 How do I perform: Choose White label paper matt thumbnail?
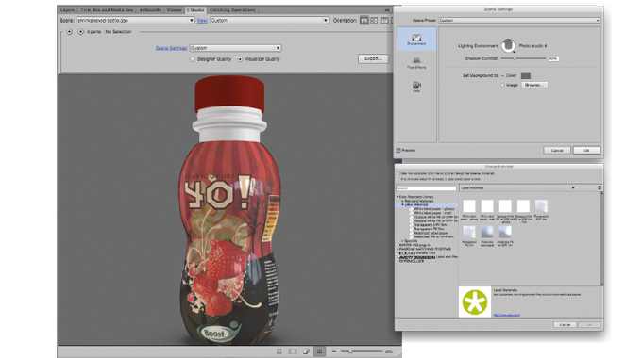(487, 206)
